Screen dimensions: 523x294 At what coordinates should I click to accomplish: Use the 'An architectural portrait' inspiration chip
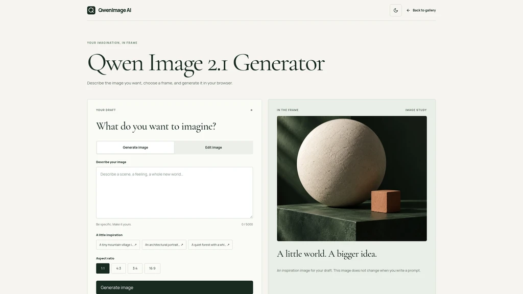(x=164, y=244)
